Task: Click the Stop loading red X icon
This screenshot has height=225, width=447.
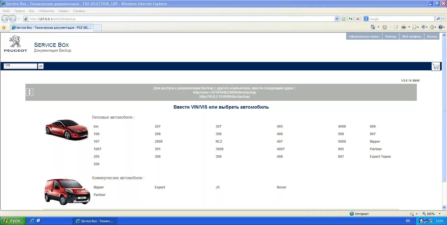Action: point(358,19)
